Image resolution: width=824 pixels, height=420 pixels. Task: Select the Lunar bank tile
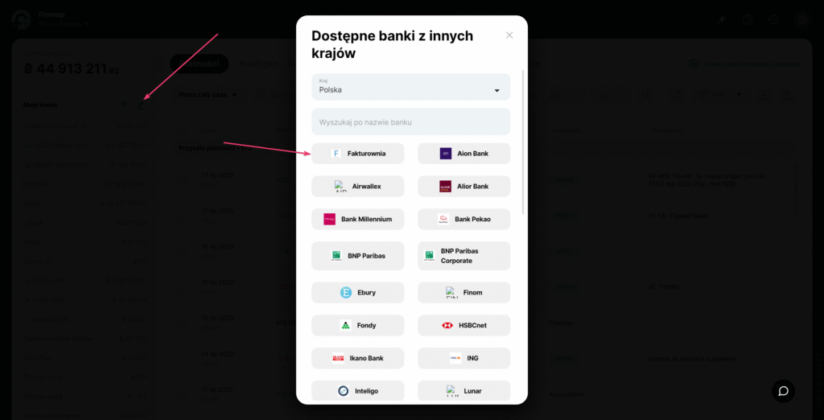(464, 391)
